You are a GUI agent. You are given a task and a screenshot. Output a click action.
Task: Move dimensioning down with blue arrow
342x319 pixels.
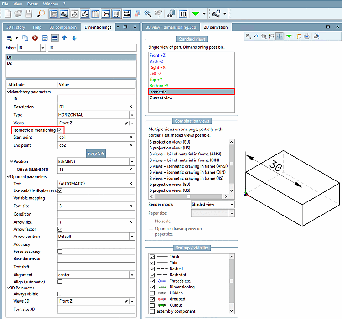click(x=74, y=38)
